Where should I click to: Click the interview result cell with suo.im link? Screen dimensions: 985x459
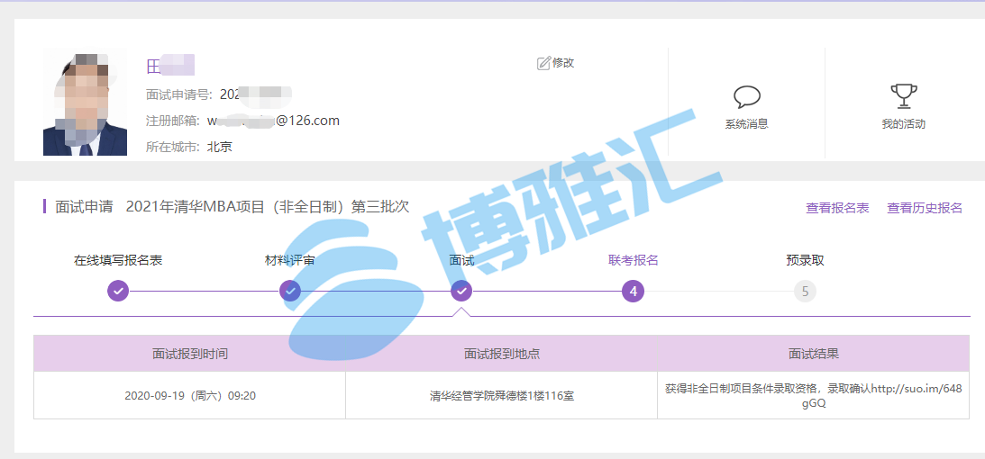[814, 396]
